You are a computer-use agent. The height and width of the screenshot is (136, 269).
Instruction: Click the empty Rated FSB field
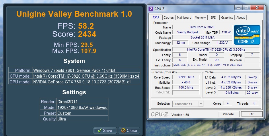[x=186, y=93]
